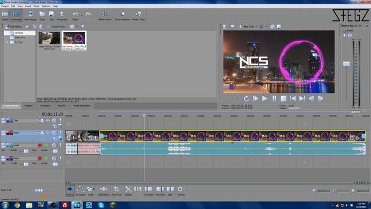Click Play From Start in preview
Image resolution: width=371 pixels, height=209 pixels.
click(x=256, y=99)
